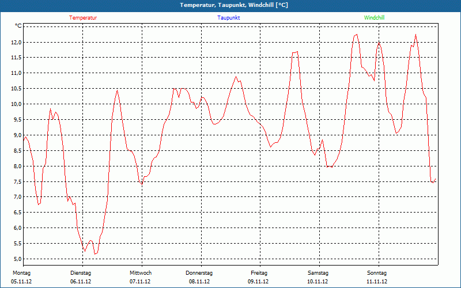Viewport: 461px width, 288px height.
Task: Click the red Temperatur legend label
Action: (83, 18)
